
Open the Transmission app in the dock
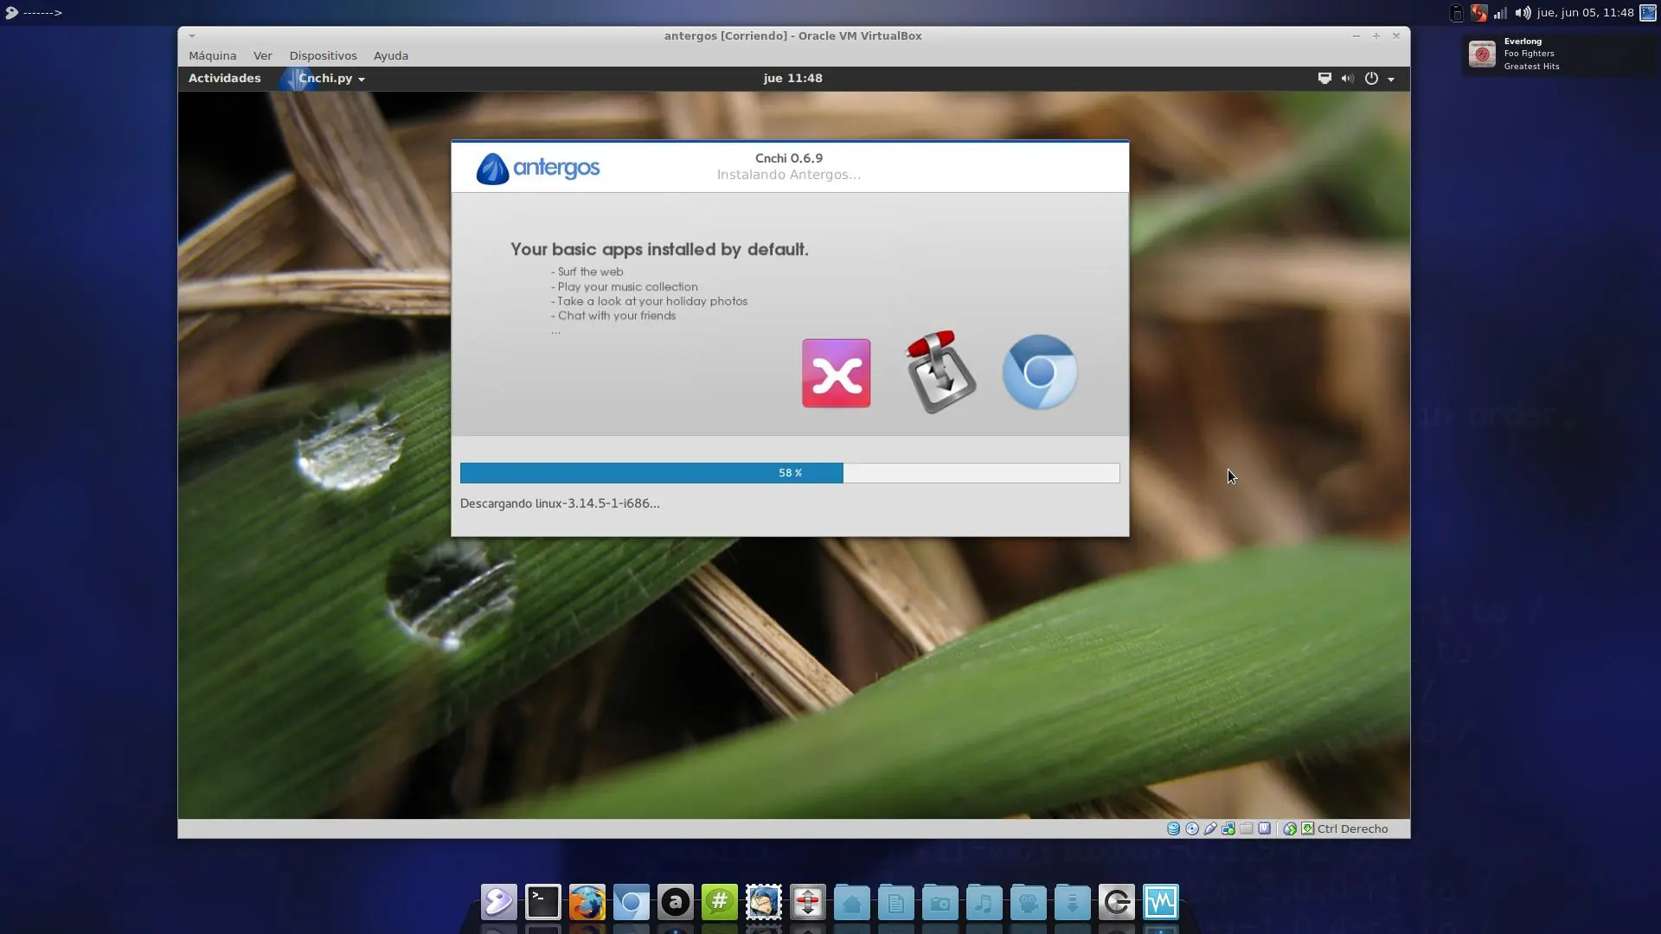click(x=808, y=902)
